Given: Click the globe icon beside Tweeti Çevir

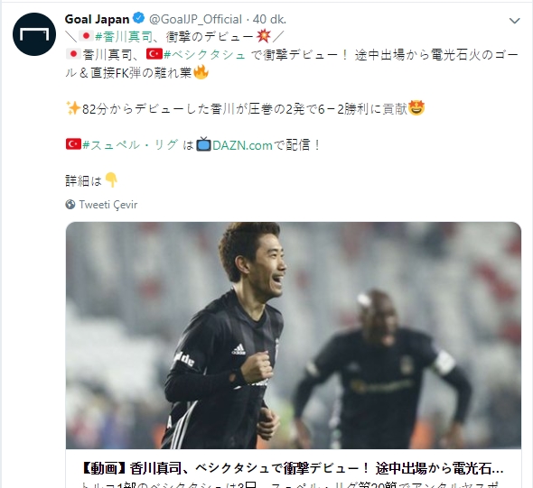Looking at the screenshot, I should point(70,205).
